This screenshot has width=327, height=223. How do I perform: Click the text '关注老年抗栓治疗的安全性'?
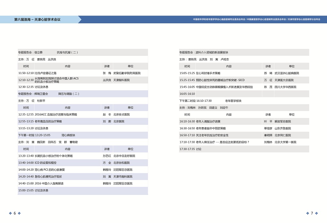click(x=212, y=135)
